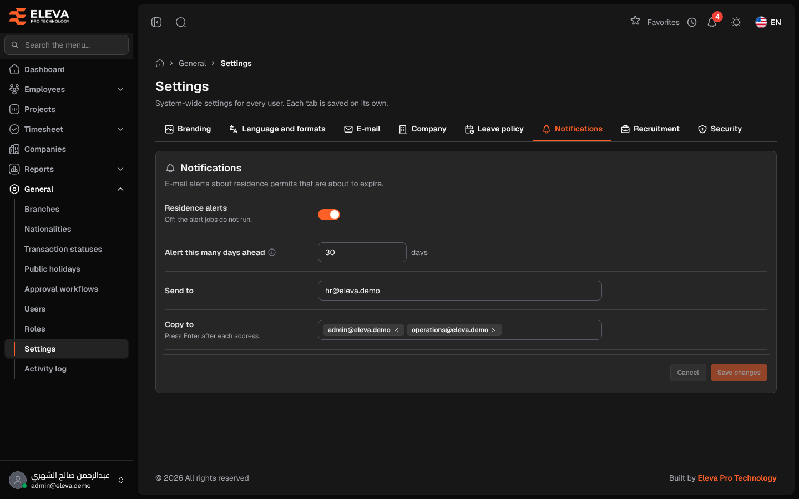
Task: Click the Cancel button
Action: coord(688,373)
